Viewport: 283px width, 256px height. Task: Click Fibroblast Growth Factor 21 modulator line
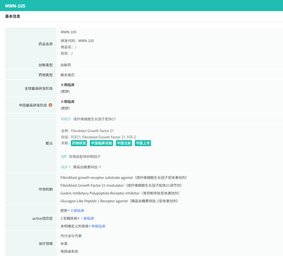tap(122, 185)
